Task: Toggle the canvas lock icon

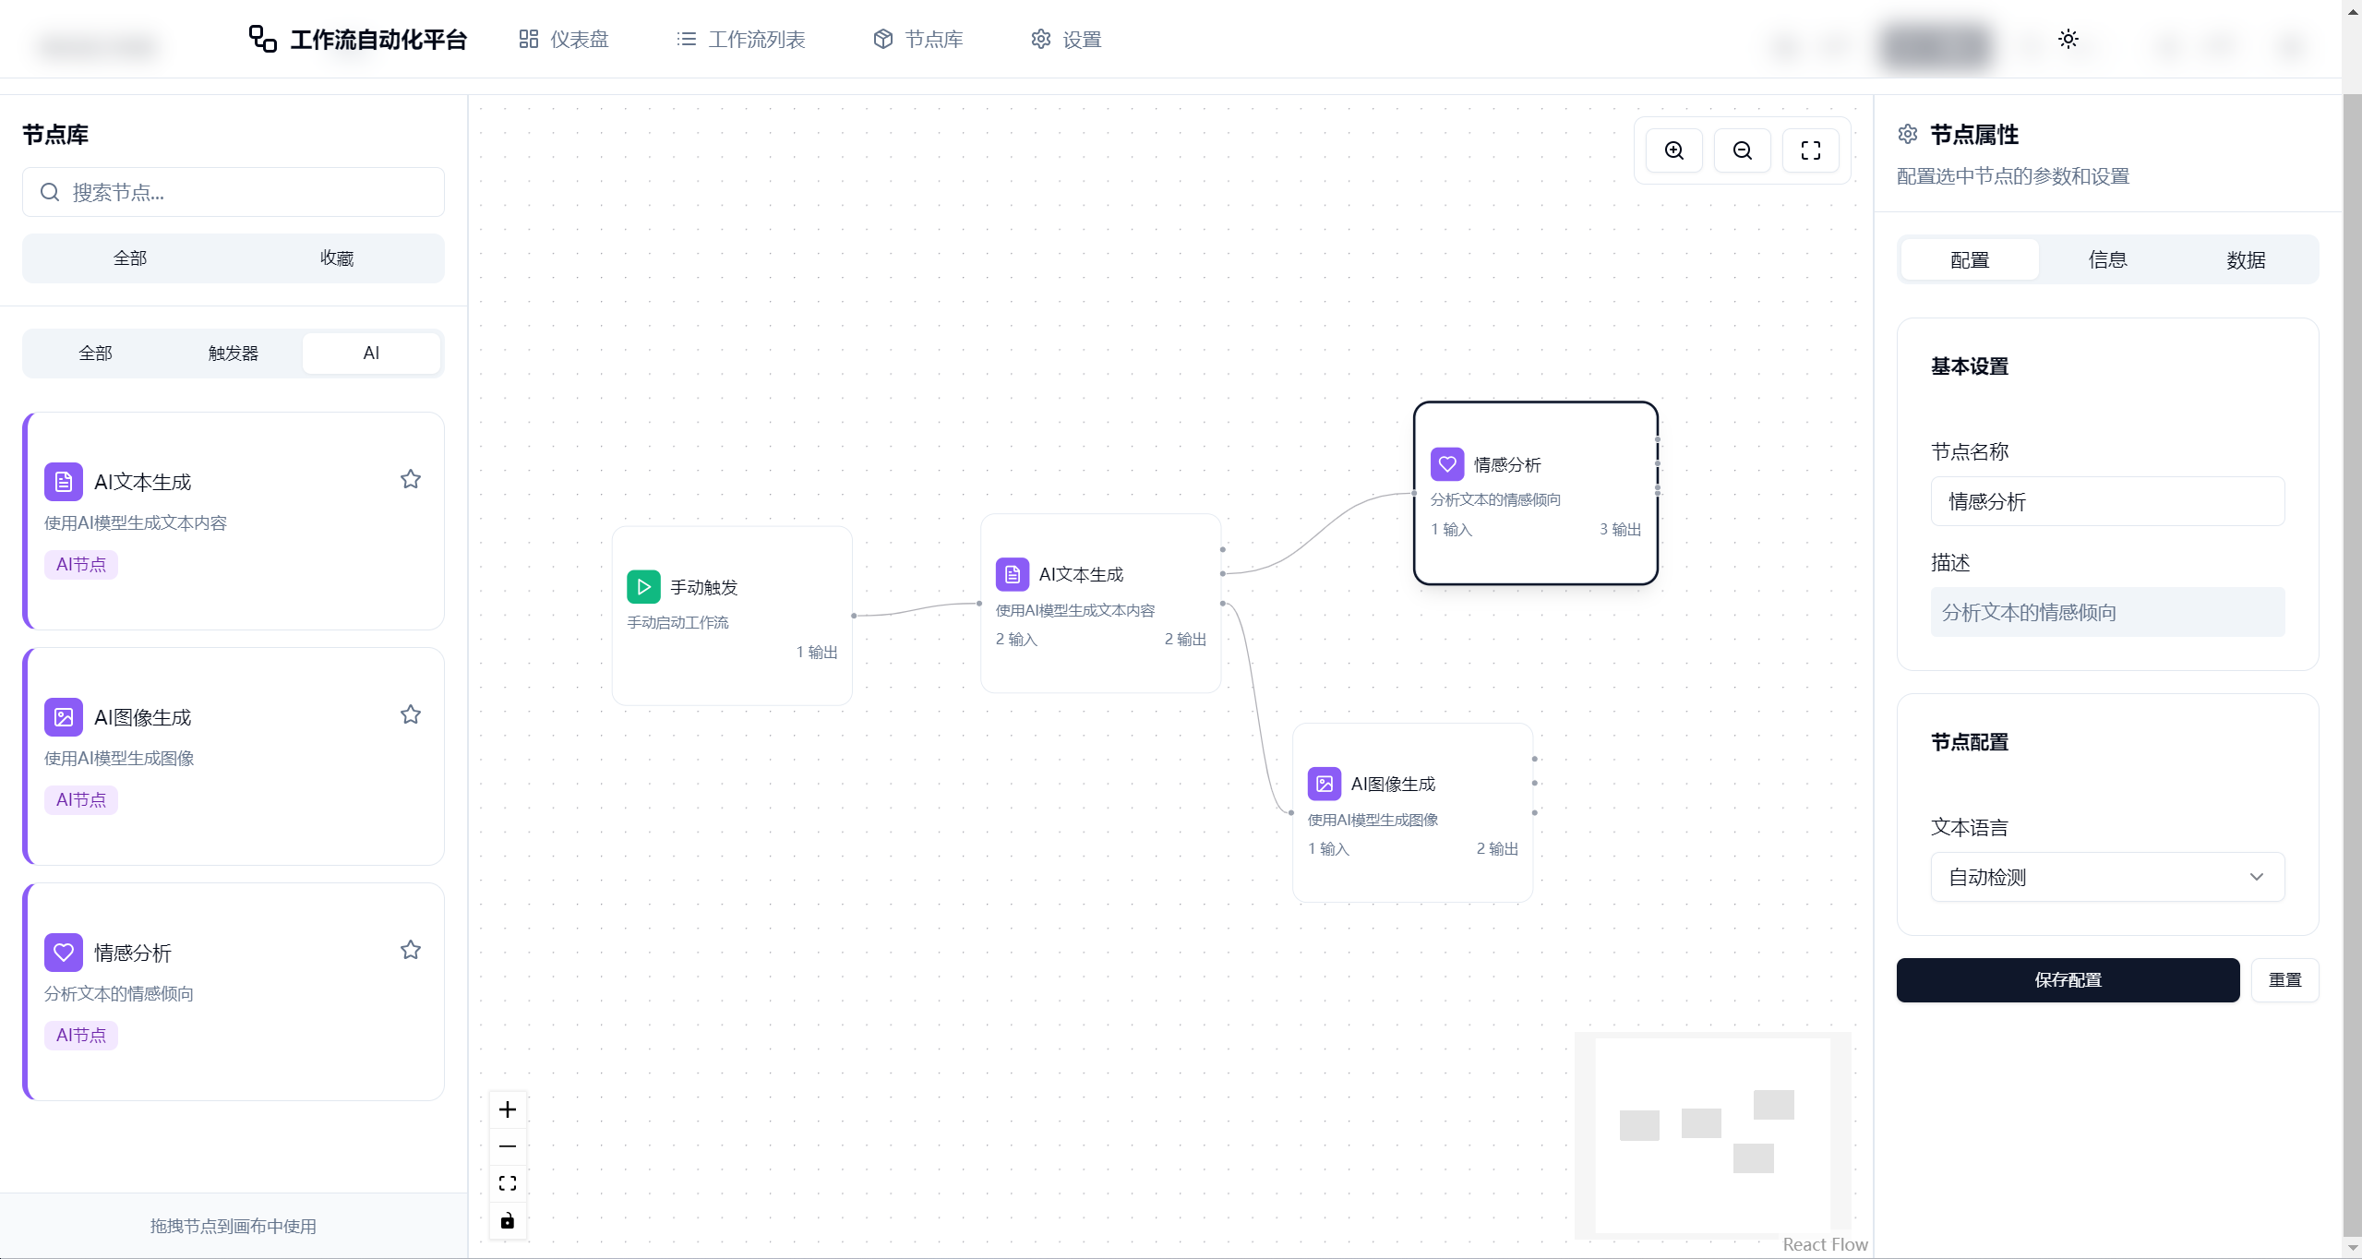Action: click(508, 1221)
